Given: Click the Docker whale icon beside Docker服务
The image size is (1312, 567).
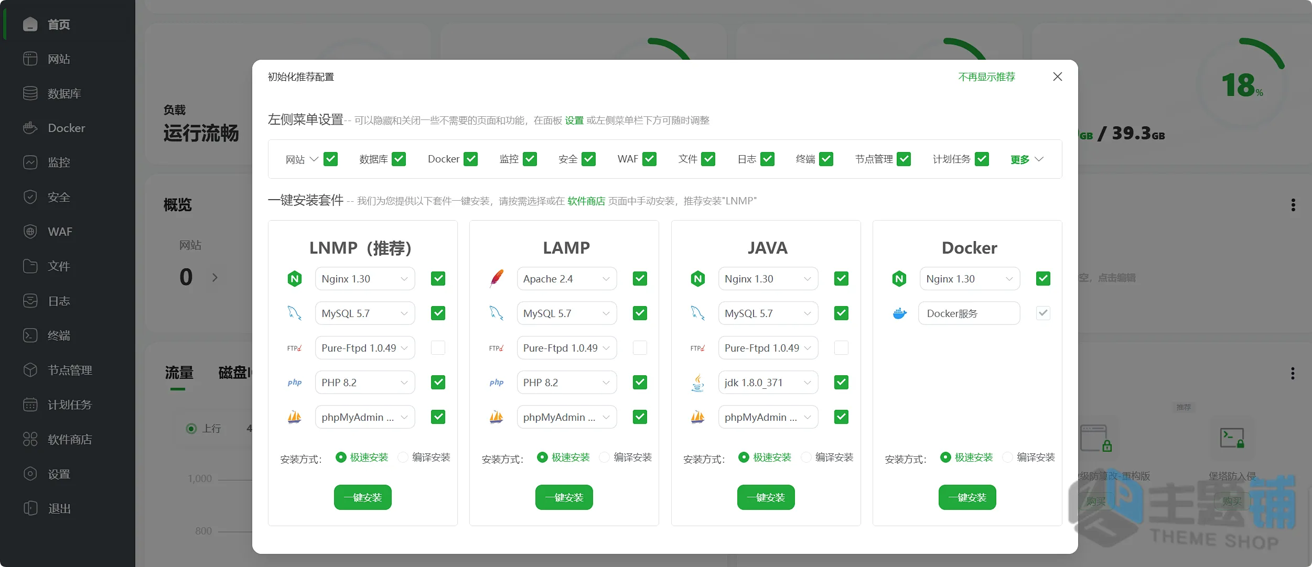Looking at the screenshot, I should [x=899, y=313].
